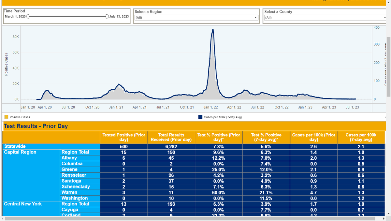This screenshot has height=221, width=391.
Task: Click the Test Results - Prior Day heading
Action: pyautogui.click(x=36, y=126)
